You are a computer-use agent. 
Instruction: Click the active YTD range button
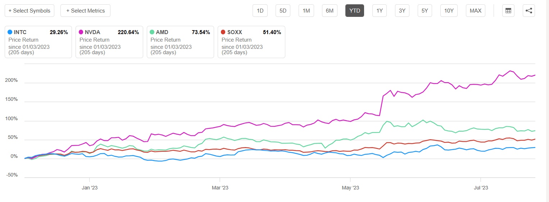tap(355, 11)
